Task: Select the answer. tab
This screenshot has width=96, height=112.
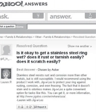Action: 72,16
